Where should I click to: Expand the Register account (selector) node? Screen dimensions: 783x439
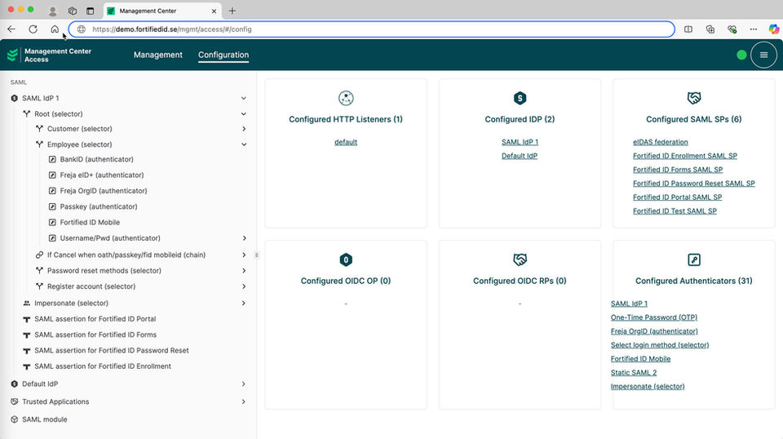point(244,286)
